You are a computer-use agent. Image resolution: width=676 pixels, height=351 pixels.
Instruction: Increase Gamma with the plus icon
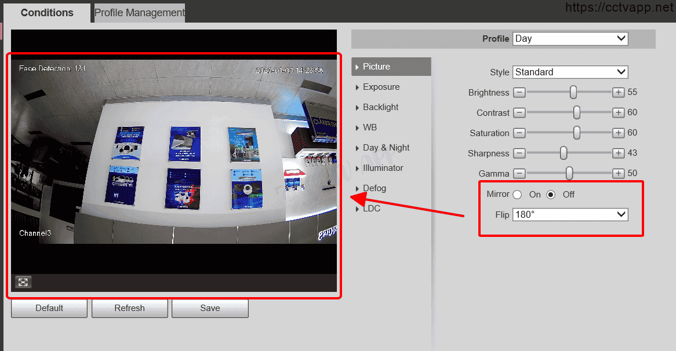coord(619,174)
